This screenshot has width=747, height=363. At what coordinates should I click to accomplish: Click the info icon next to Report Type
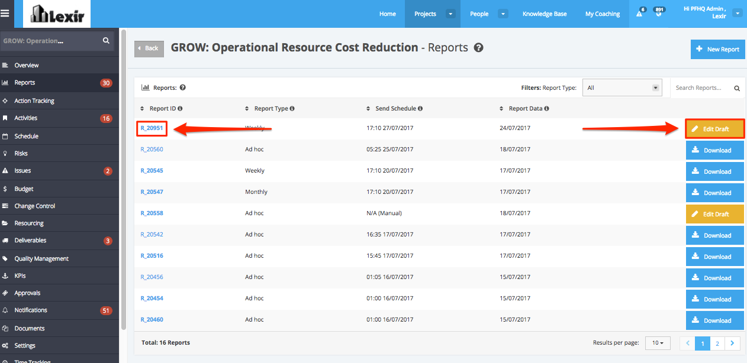point(292,109)
